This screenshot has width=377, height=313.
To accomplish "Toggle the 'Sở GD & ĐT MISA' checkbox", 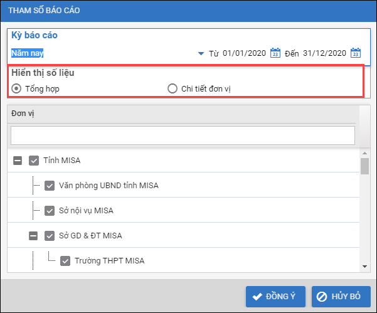I will tap(50, 236).
